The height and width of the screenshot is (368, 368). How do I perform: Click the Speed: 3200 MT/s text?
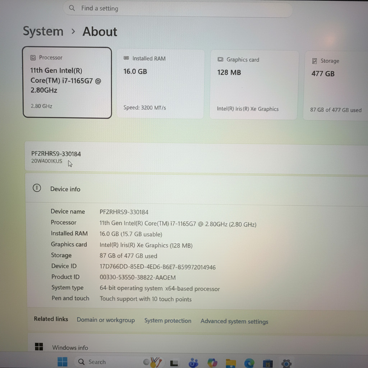point(144,107)
